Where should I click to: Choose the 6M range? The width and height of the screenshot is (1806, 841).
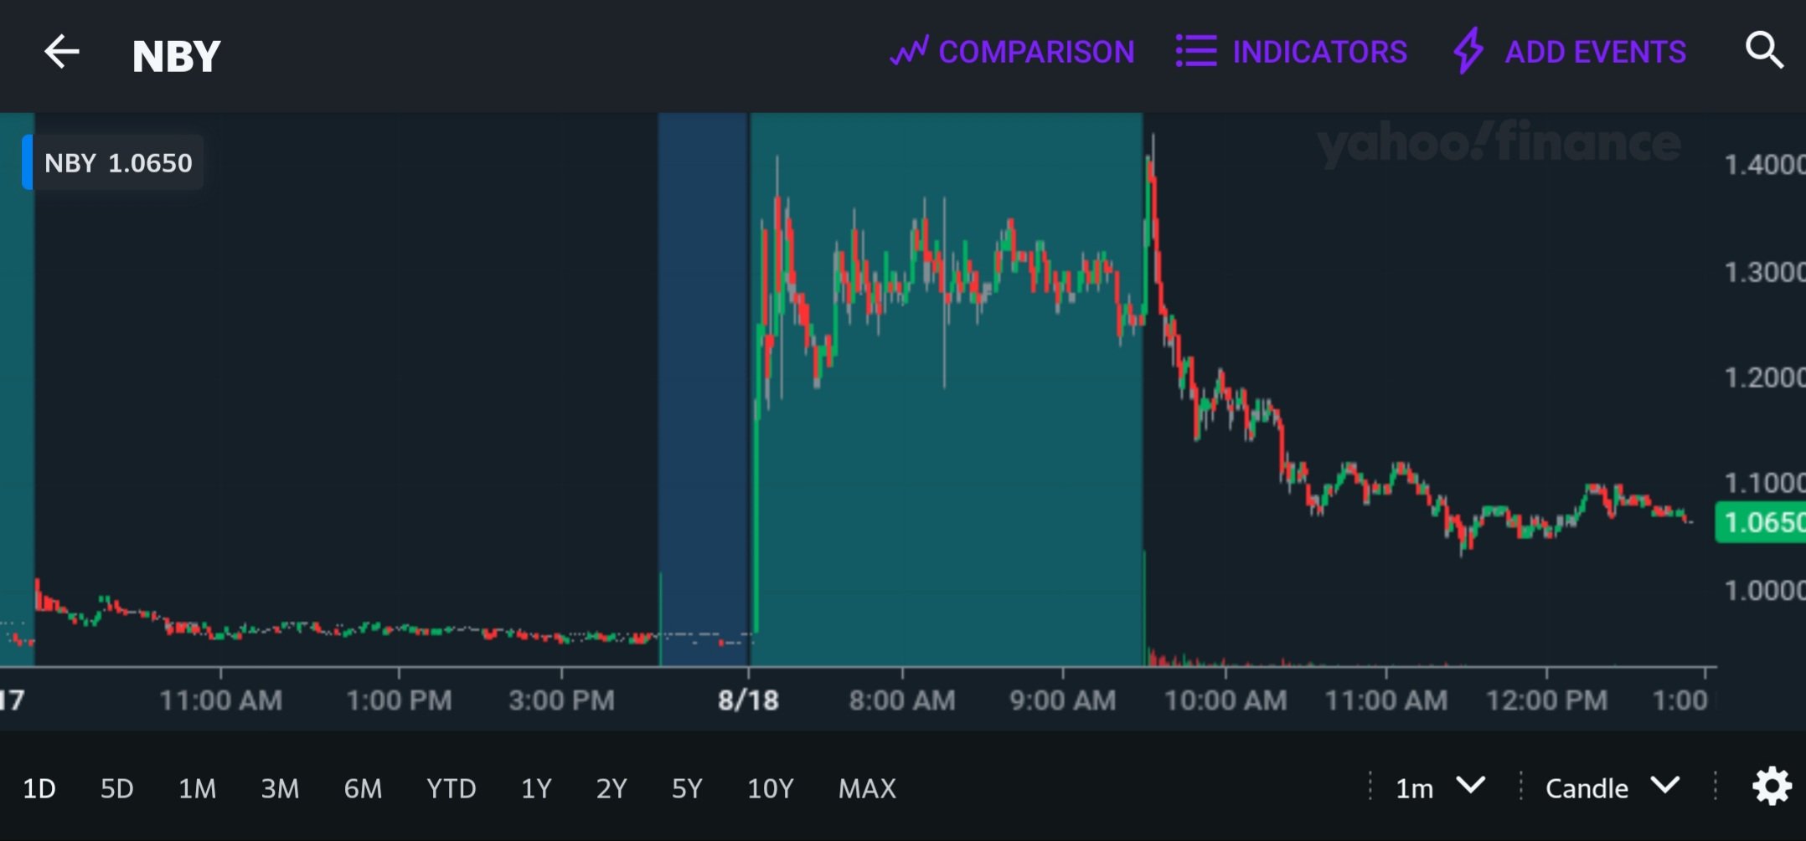(x=363, y=788)
